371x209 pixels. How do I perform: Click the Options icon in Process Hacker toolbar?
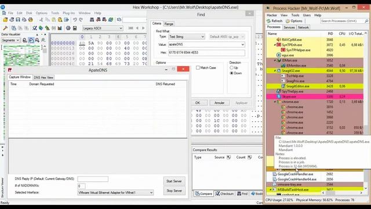click(x=288, y=21)
